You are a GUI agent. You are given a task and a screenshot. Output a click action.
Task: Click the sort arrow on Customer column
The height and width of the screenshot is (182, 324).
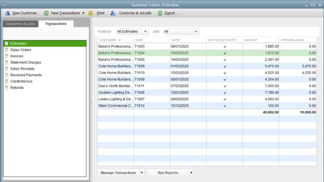tap(120, 40)
